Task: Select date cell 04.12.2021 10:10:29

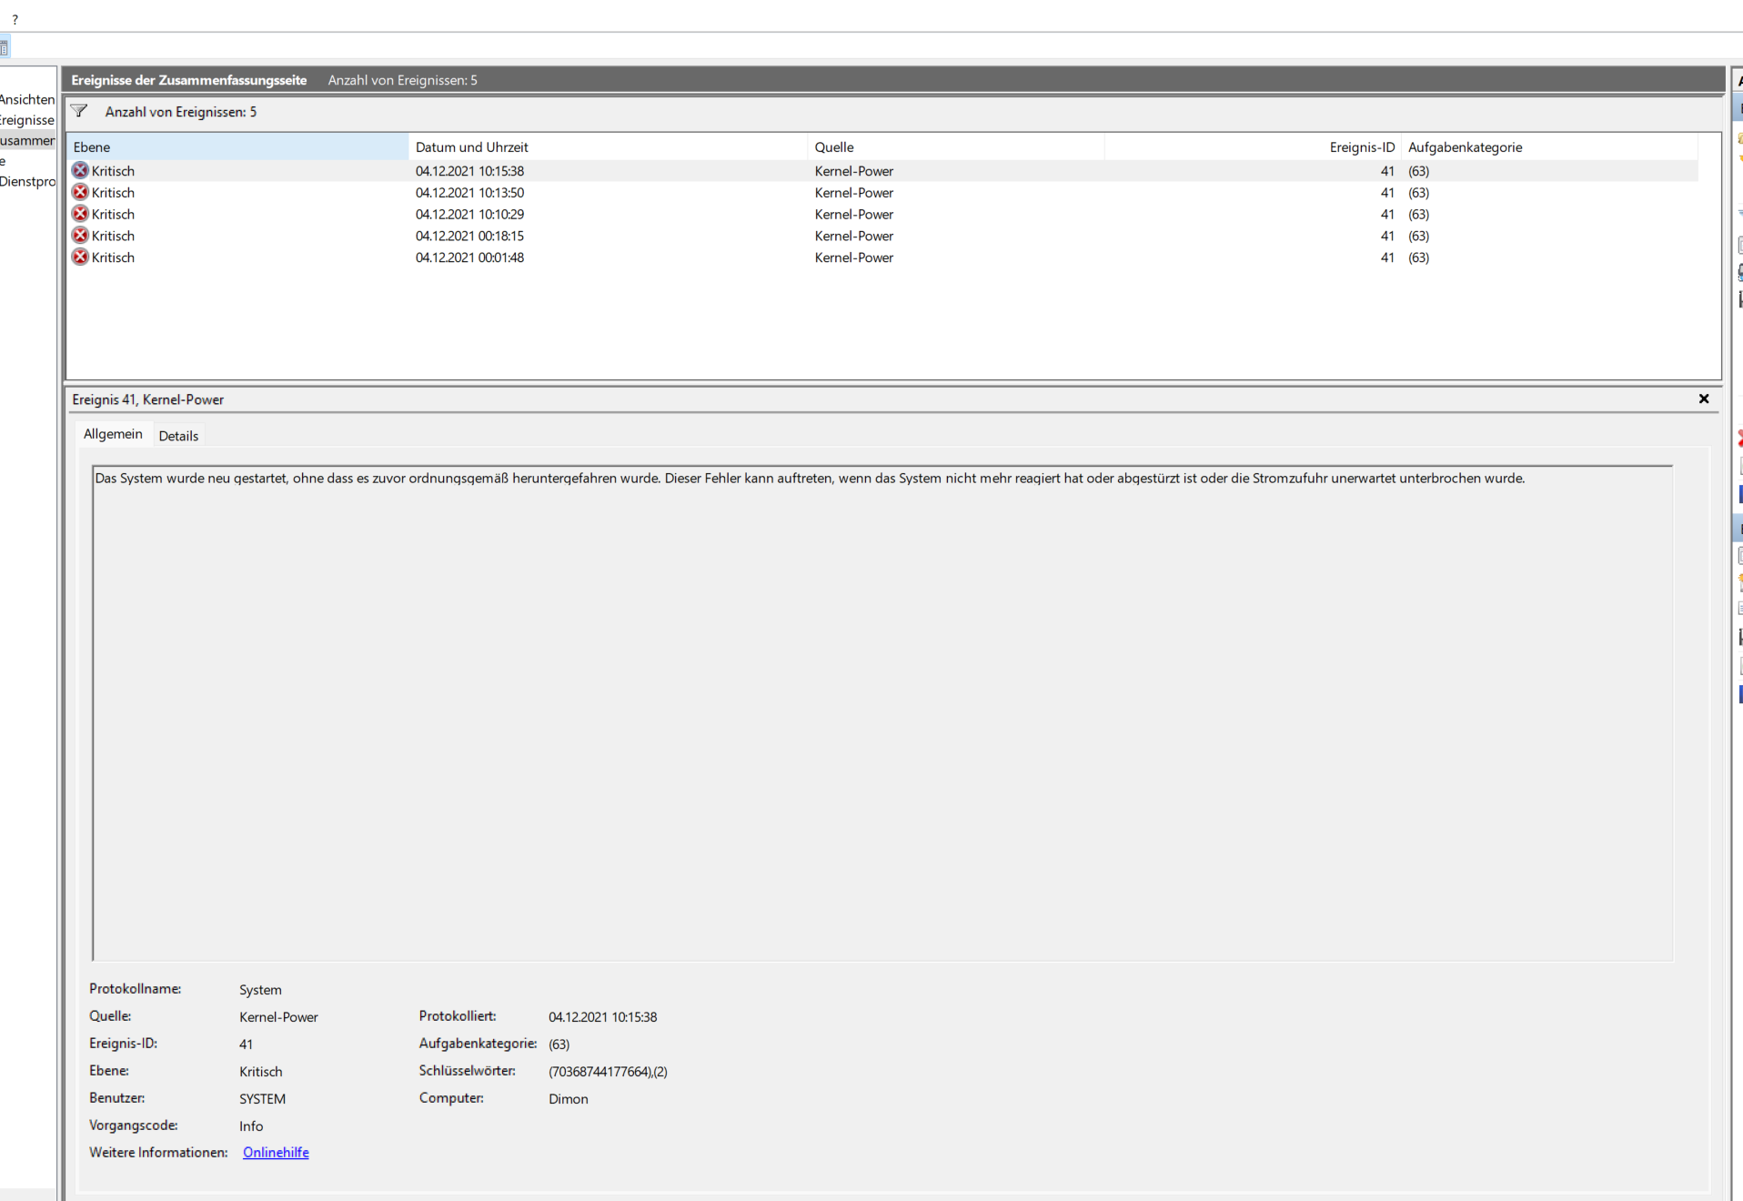Action: tap(469, 215)
